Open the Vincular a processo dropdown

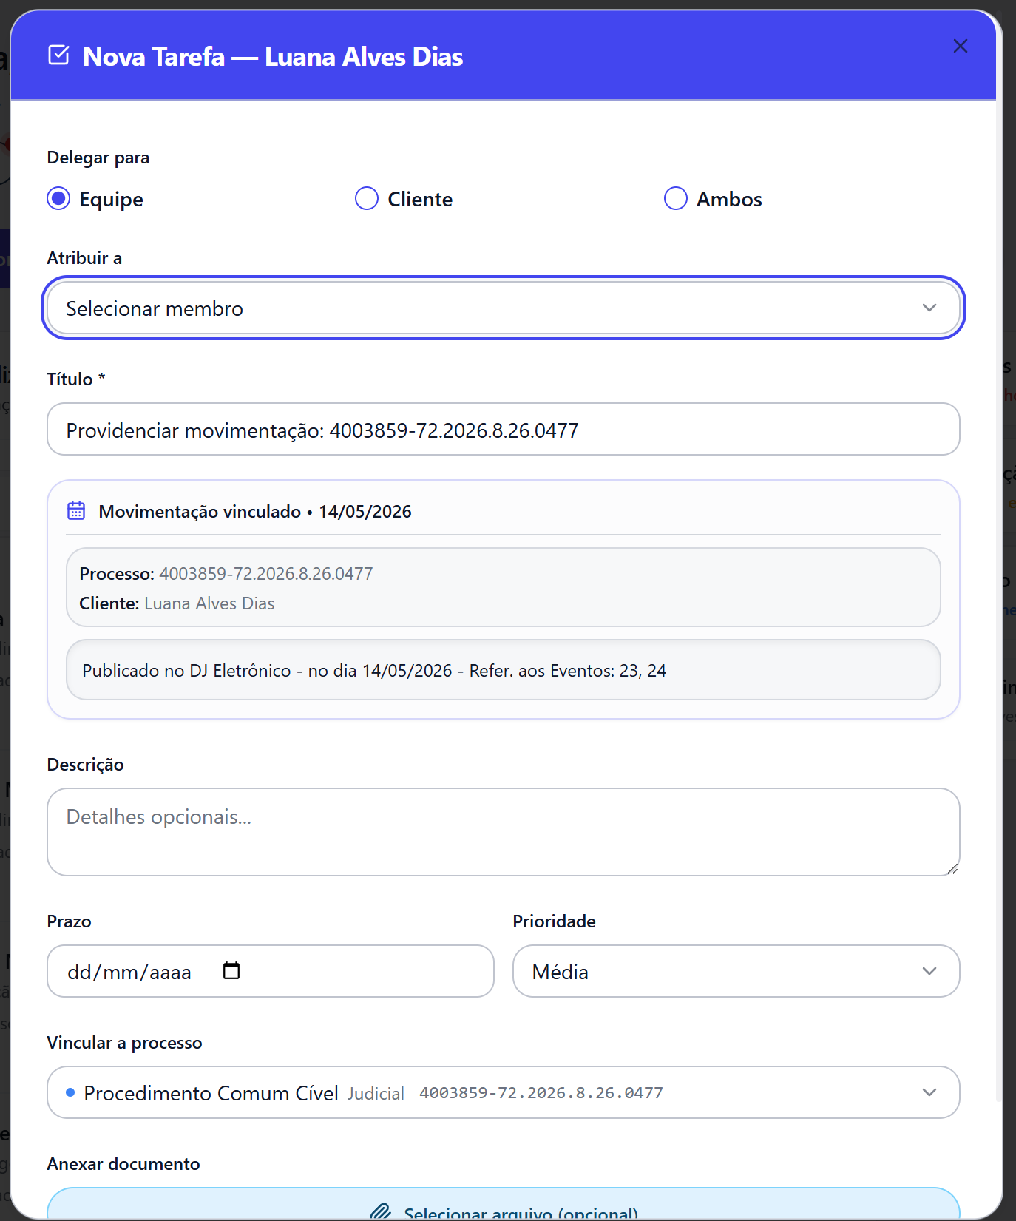click(504, 1092)
